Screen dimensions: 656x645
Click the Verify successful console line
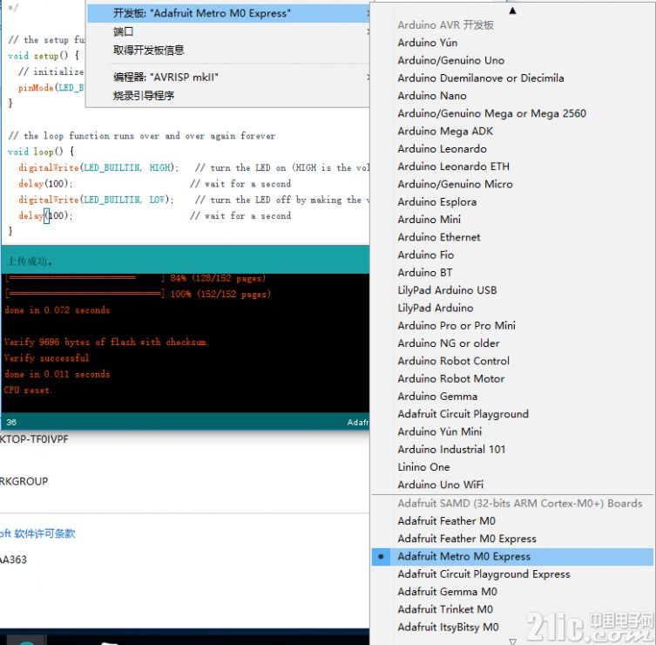click(46, 358)
